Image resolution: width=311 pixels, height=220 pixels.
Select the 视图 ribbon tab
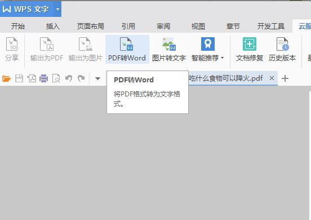tap(198, 26)
